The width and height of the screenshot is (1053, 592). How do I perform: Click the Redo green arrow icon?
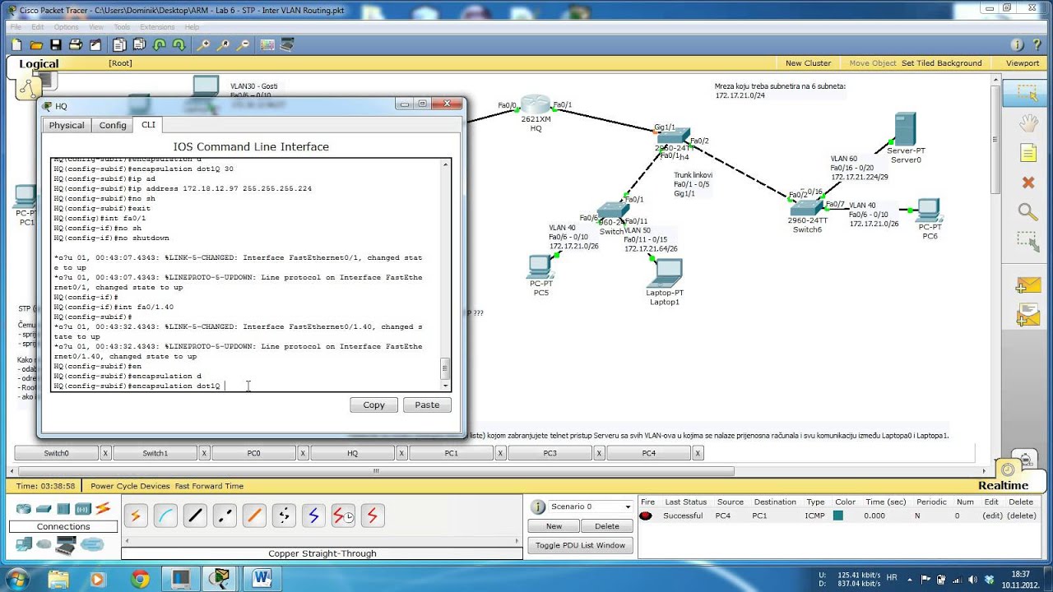coord(178,45)
